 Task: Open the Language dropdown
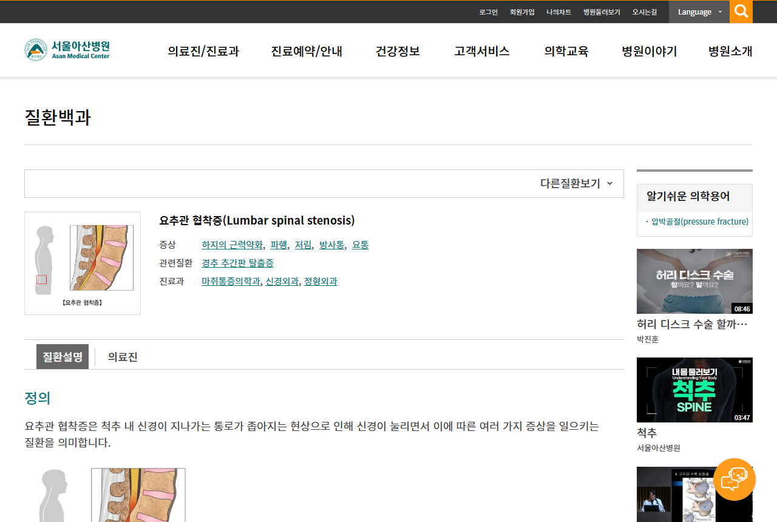point(699,12)
